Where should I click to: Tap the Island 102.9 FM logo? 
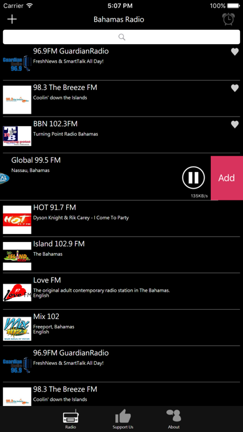click(x=17, y=256)
